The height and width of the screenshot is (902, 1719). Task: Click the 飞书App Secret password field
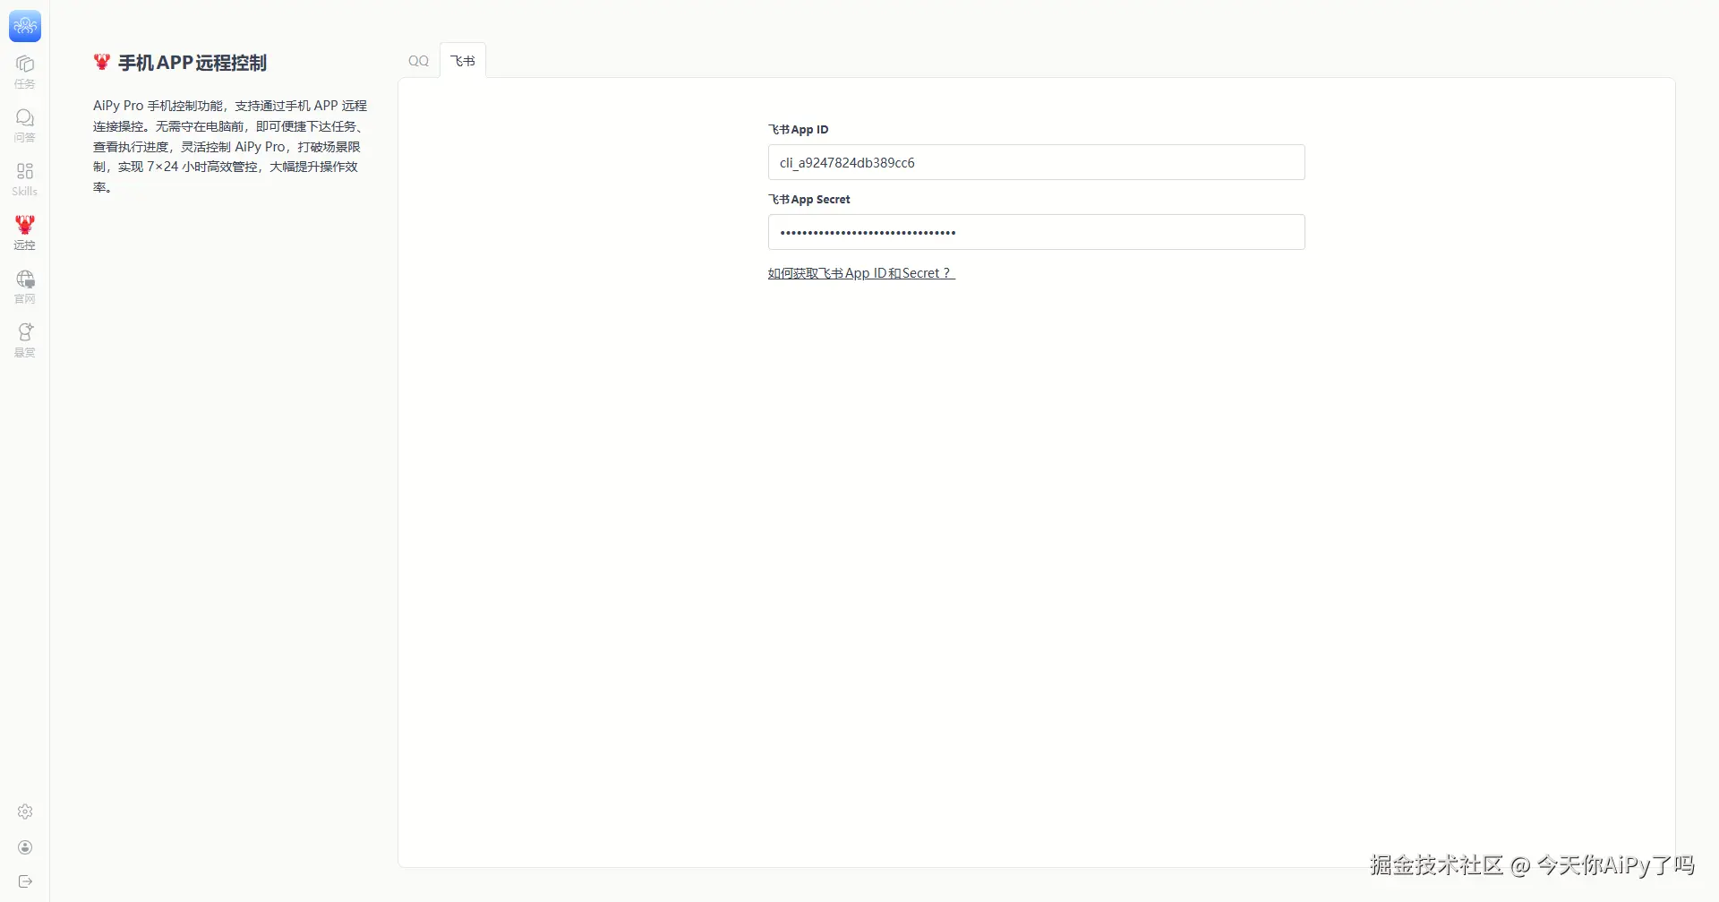point(1036,232)
